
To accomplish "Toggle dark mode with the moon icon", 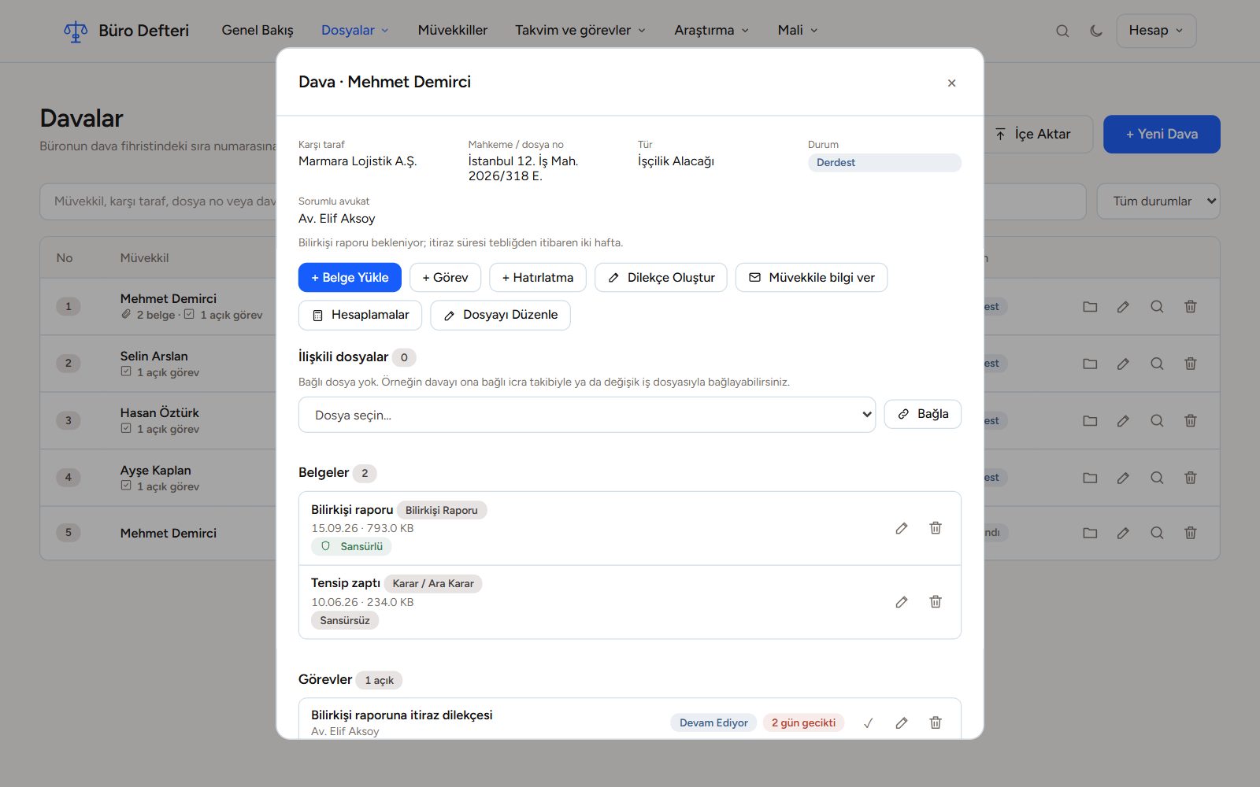I will tap(1096, 31).
